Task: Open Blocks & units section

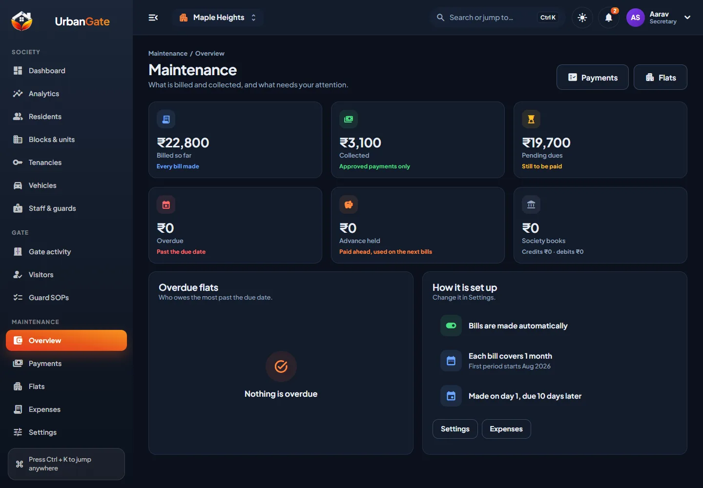Action: click(66, 140)
